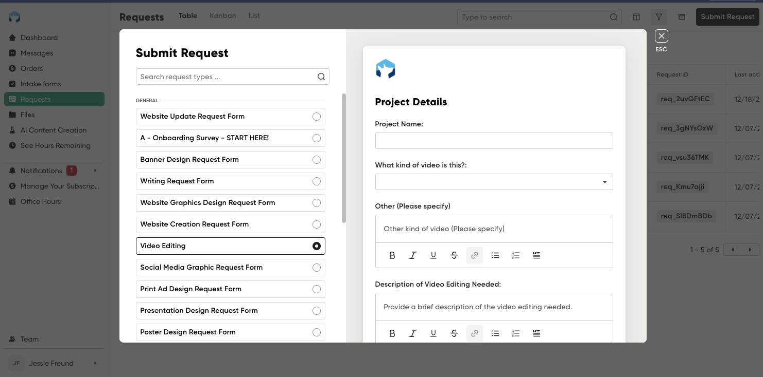The image size is (763, 377).
Task: Expand the Jessie Freund account menu arrow
Action: coord(95,363)
